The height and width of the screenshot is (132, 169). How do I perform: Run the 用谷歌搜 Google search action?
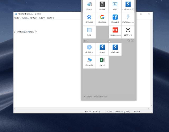102,19
